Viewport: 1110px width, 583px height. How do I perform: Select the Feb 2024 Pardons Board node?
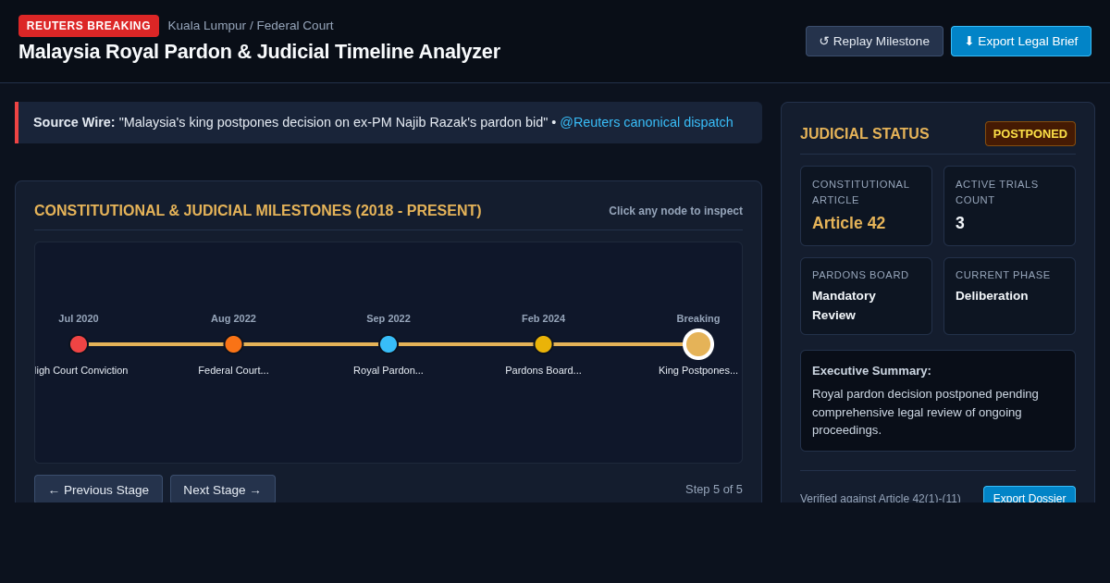pos(543,344)
